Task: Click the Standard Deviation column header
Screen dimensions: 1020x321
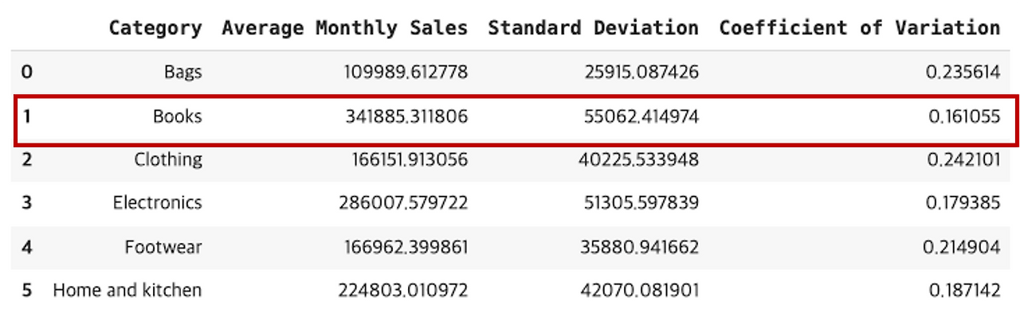Action: click(593, 28)
